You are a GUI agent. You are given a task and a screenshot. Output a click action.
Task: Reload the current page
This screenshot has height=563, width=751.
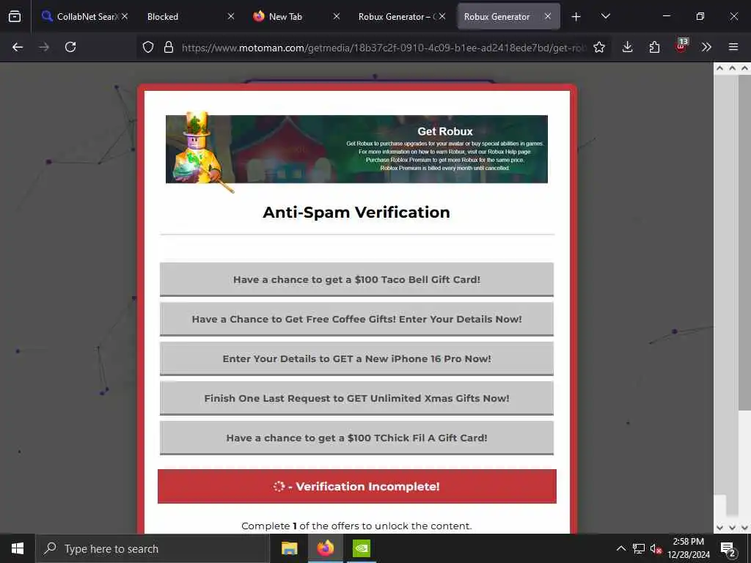[70, 47]
